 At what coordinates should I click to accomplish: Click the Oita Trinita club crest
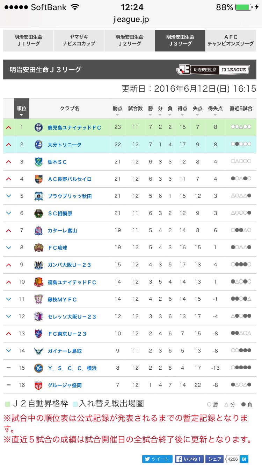click(x=38, y=145)
